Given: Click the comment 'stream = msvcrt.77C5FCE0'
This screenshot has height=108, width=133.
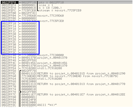Looking at the screenshot, I should click(60, 10).
